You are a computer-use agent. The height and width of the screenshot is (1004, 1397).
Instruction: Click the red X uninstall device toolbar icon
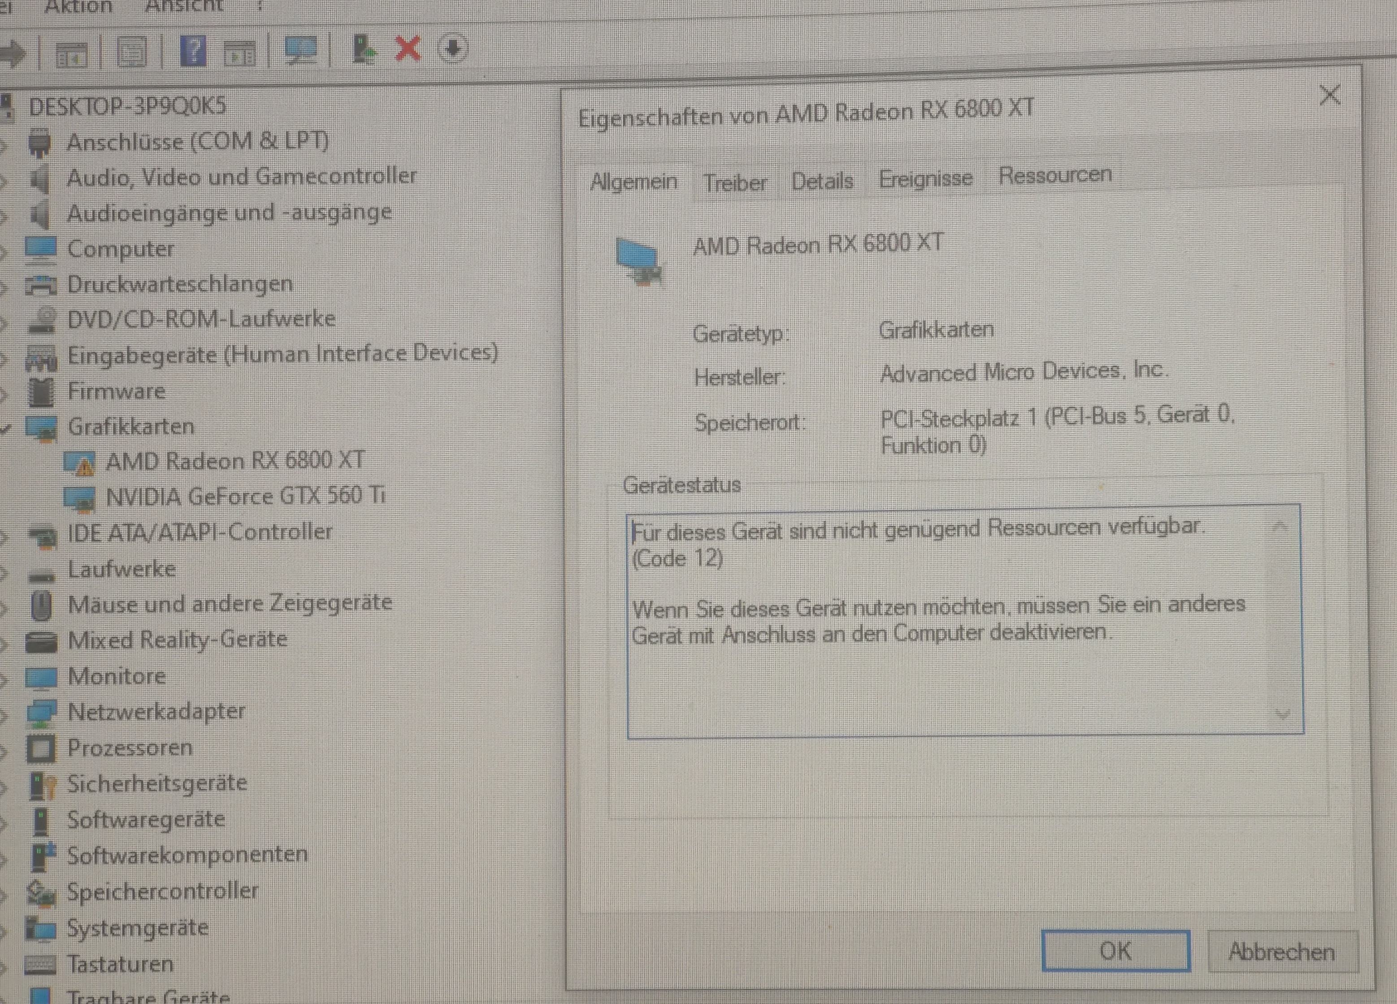[x=408, y=48]
